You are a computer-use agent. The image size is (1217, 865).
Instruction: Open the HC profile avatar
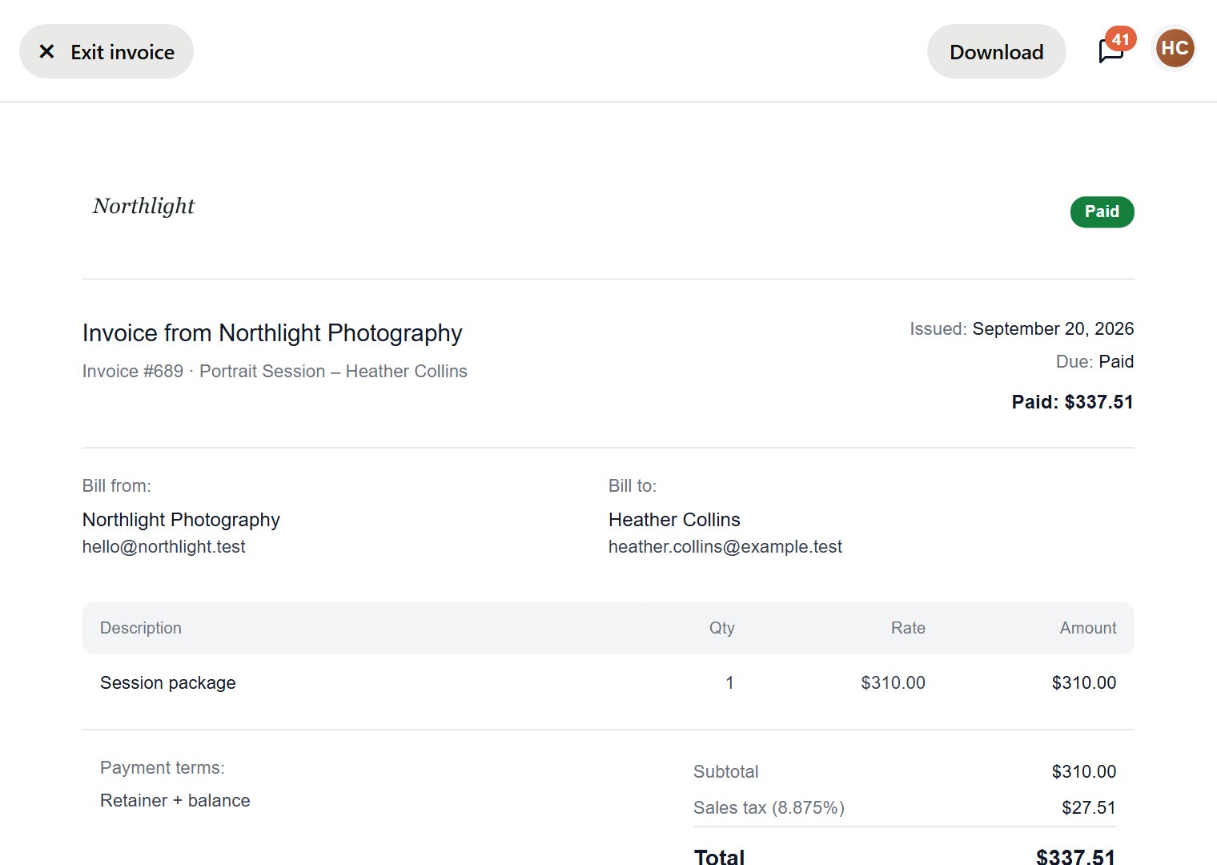[x=1175, y=48]
